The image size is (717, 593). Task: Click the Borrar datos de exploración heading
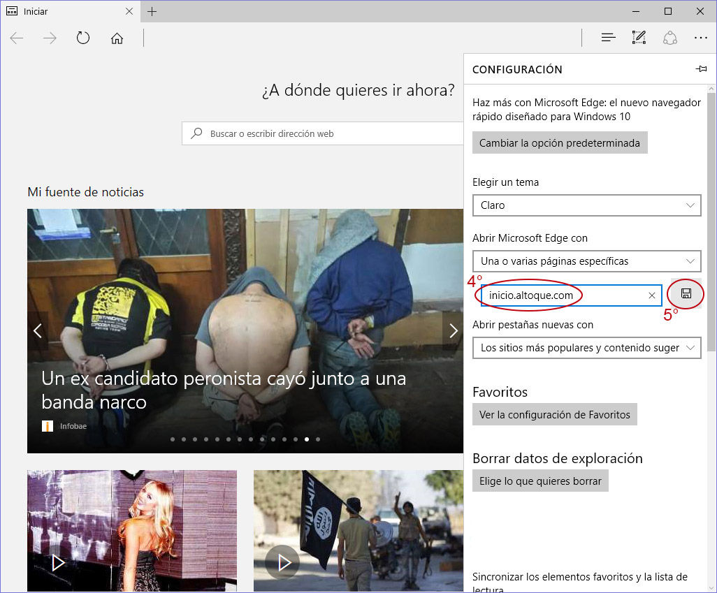coord(558,458)
